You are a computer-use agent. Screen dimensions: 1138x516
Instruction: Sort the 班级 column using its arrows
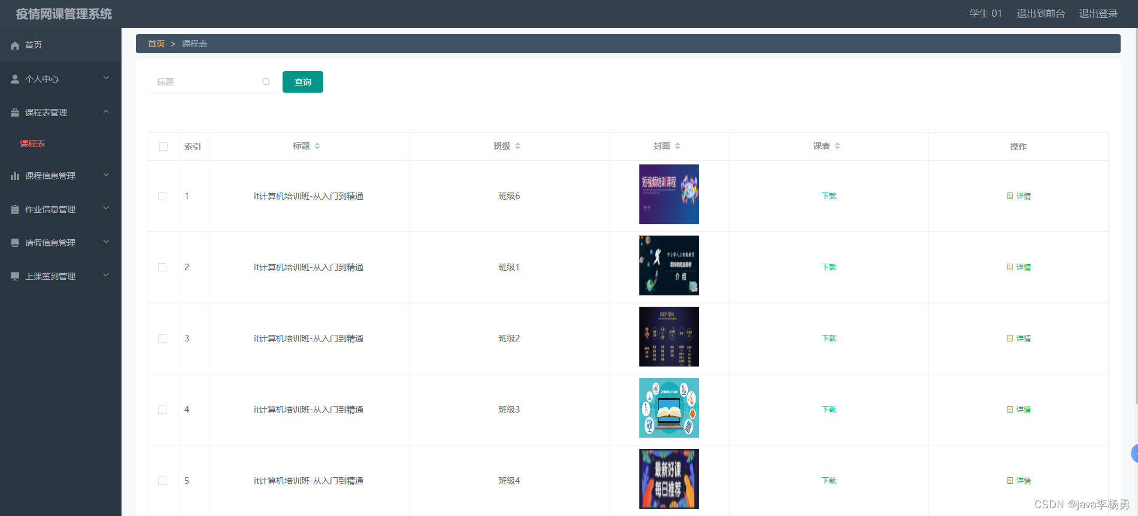(518, 146)
